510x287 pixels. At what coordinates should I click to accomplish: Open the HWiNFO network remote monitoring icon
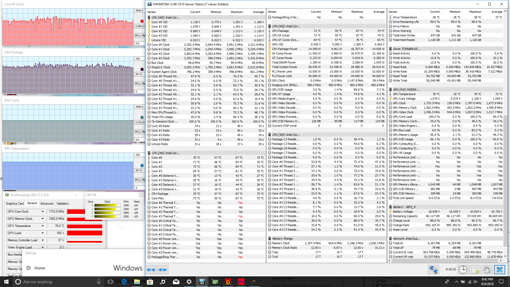coord(433,270)
